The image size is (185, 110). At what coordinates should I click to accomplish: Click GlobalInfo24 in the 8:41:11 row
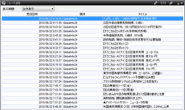[x=70, y=40]
